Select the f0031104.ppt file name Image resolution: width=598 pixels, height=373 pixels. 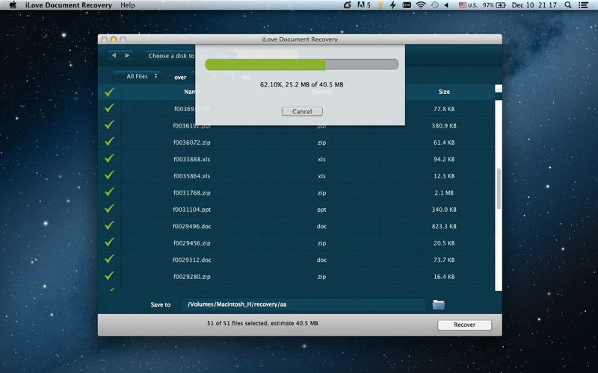click(x=192, y=210)
